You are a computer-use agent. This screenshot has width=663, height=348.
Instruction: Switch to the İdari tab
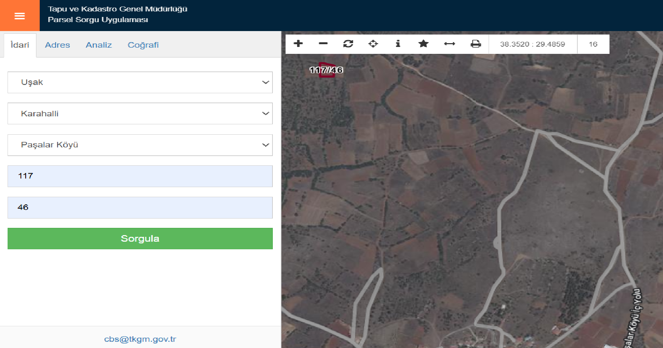[20, 45]
